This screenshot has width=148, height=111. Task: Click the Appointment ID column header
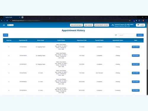[23, 40]
